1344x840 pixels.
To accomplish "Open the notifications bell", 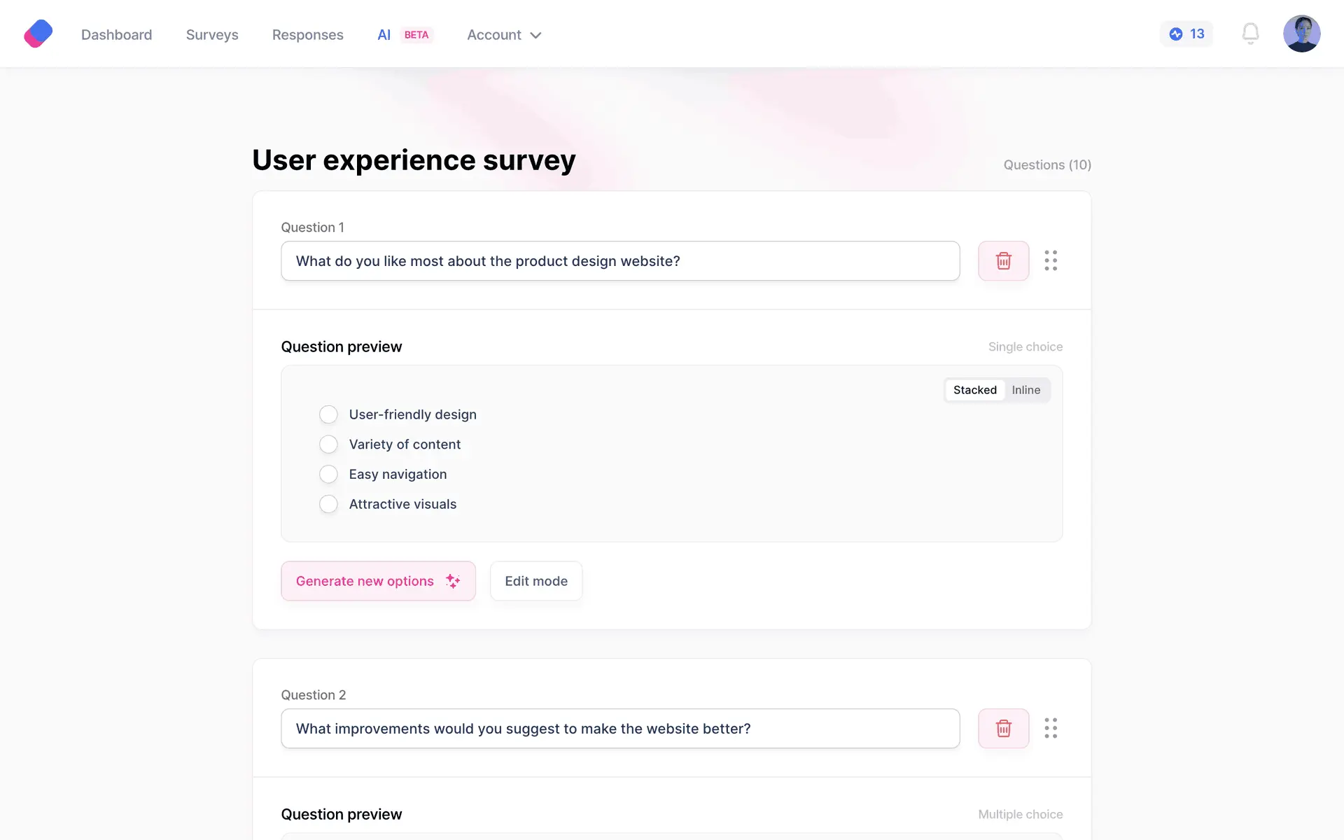I will (1250, 34).
